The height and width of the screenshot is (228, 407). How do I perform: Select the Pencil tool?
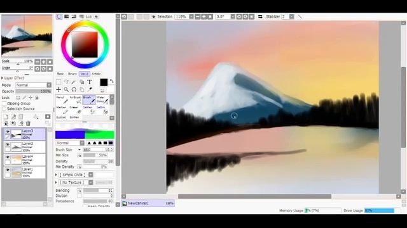point(62,99)
